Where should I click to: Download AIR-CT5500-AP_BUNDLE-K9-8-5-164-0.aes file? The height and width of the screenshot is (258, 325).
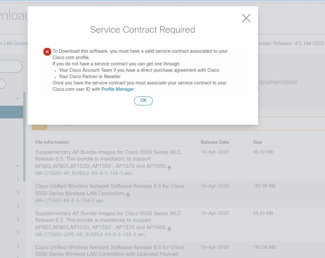[83, 173]
